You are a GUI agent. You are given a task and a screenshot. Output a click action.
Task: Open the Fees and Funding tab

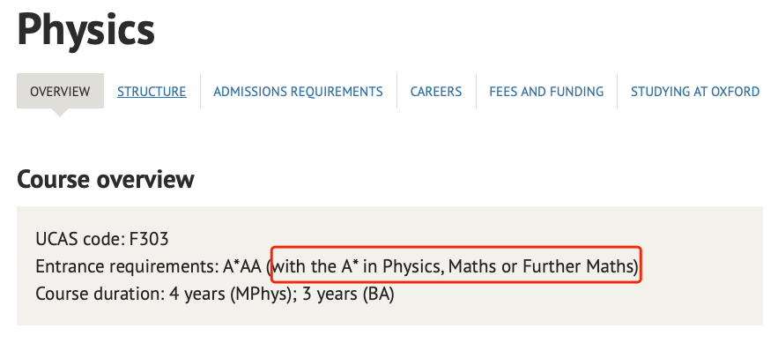(546, 92)
